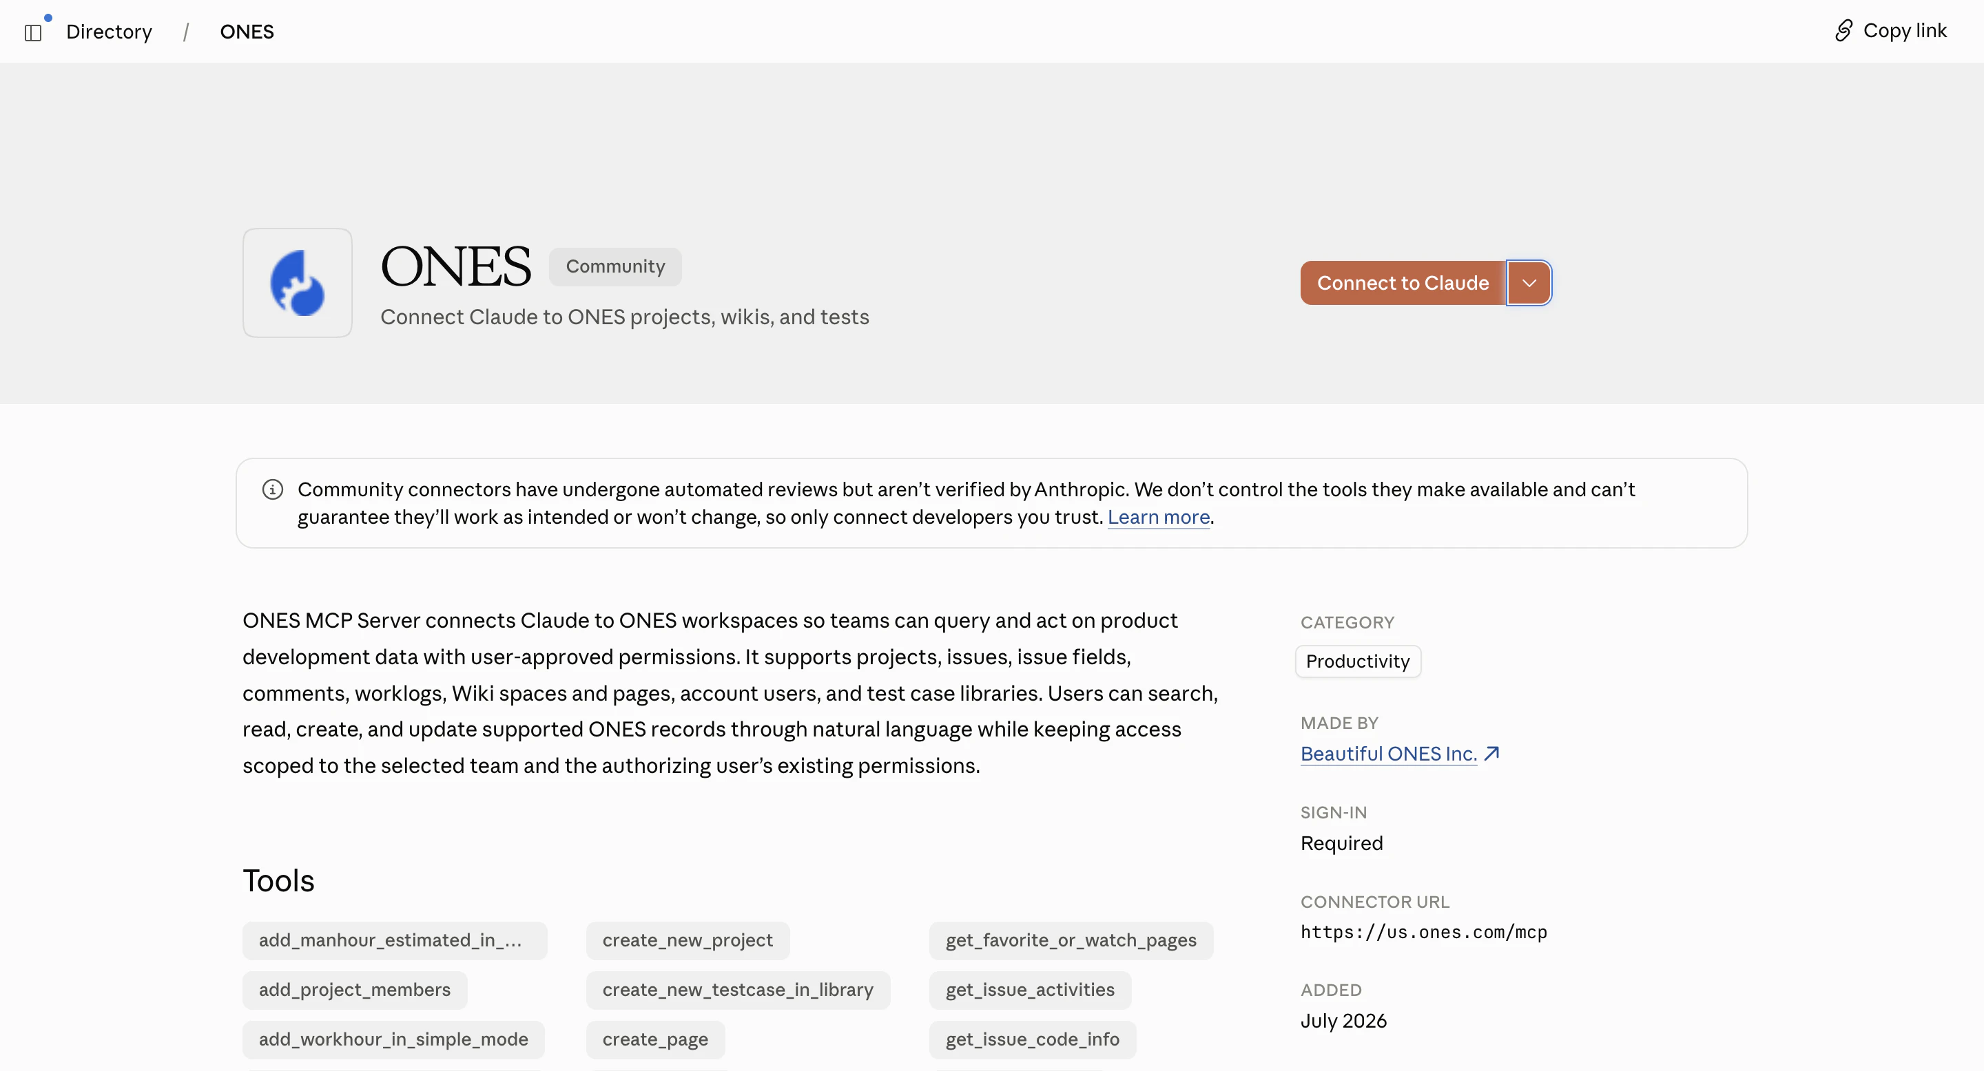The image size is (1984, 1071).
Task: Click the Tools section heading
Action: pos(279,880)
